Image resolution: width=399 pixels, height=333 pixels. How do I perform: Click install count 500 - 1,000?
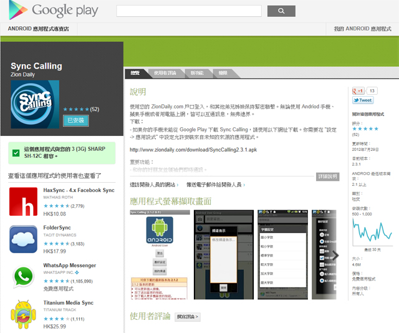point(362,214)
